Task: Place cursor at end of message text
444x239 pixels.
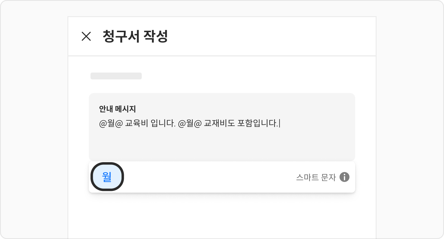Action: (x=279, y=124)
